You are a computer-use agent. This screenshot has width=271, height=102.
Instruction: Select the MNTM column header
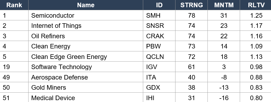224,5
